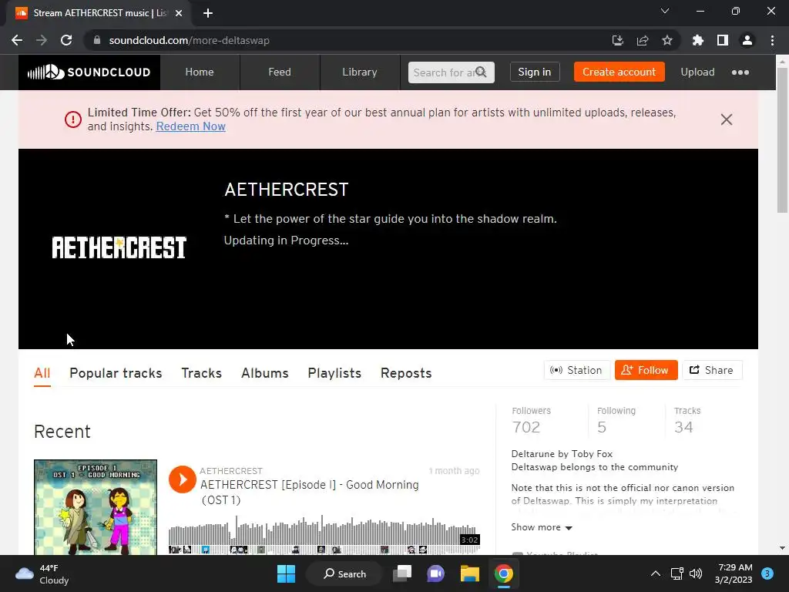Seek within the Good Morning track waveform
Image resolution: width=789 pixels, height=592 pixels.
324,535
